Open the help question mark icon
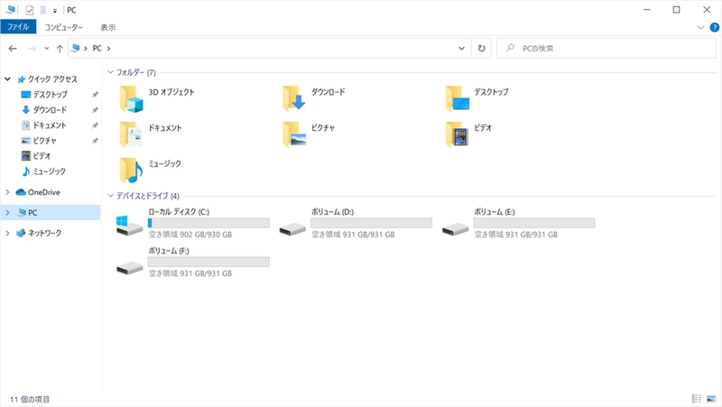The height and width of the screenshot is (407, 722). pos(713,28)
